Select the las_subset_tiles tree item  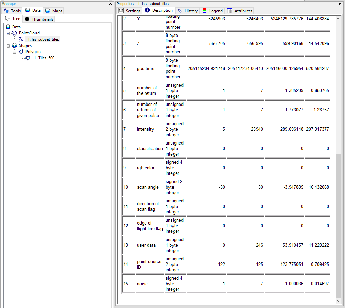43,39
